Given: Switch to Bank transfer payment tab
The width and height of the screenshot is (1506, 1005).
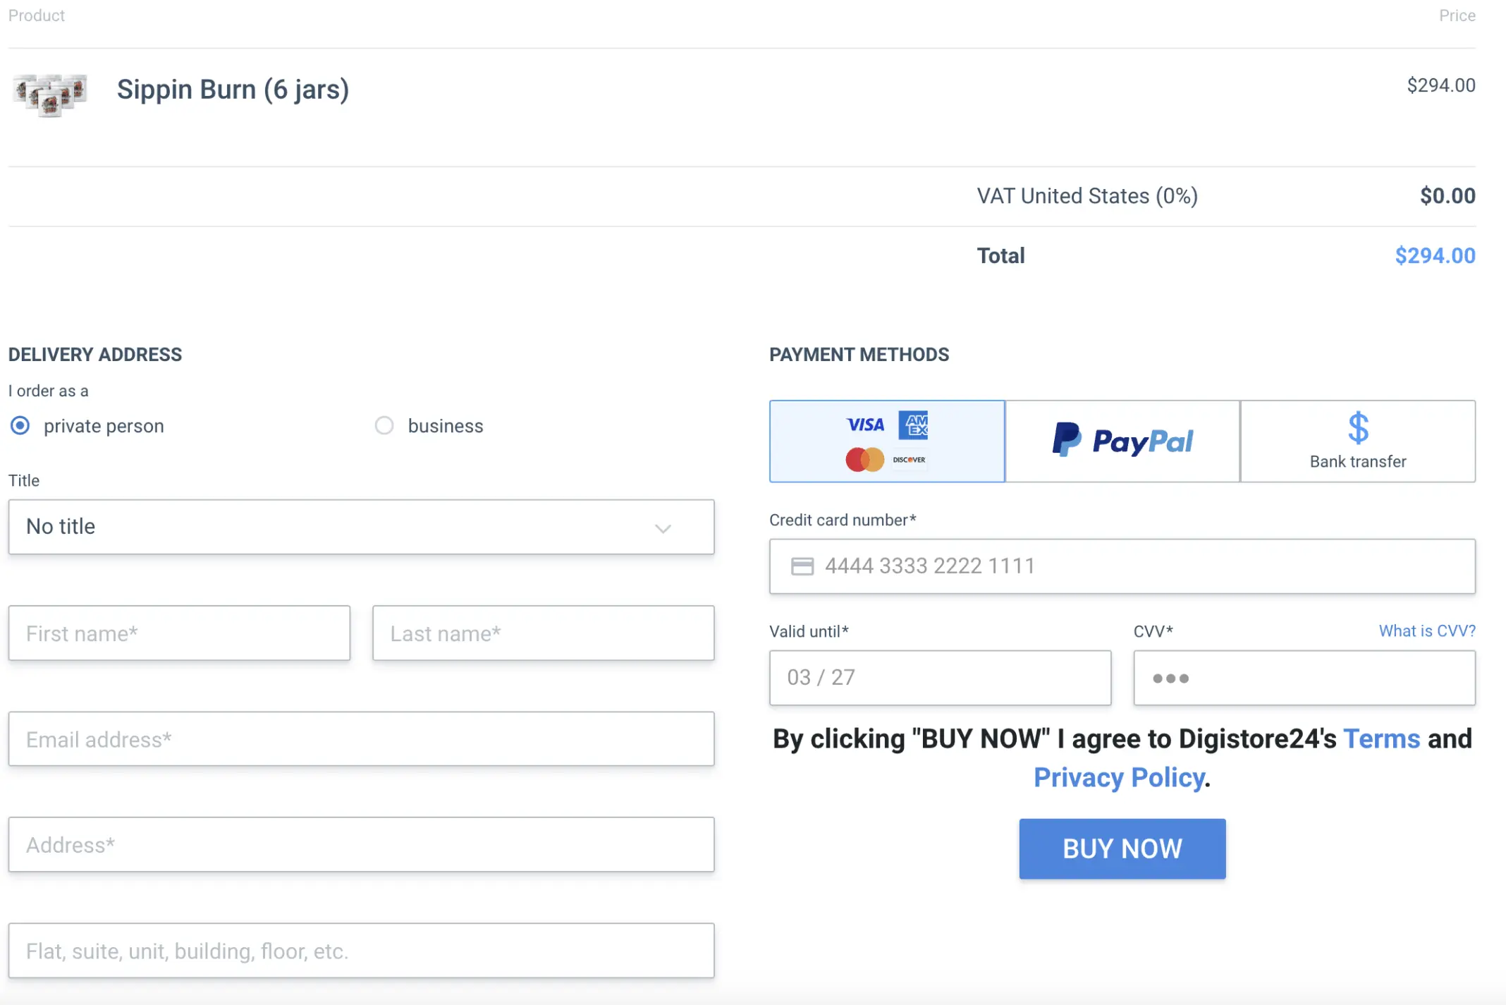Looking at the screenshot, I should 1358,441.
